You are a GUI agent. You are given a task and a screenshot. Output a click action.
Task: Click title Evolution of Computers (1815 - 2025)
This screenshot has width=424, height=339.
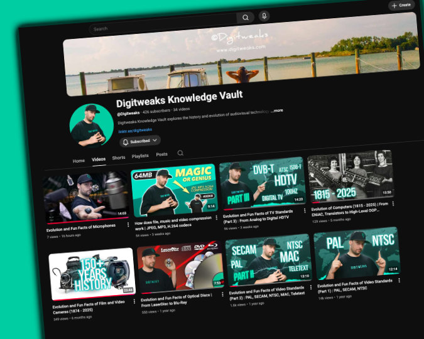pos(350,209)
